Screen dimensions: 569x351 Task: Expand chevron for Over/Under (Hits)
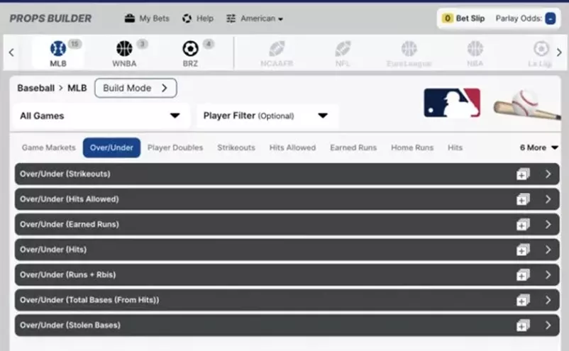(x=548, y=250)
